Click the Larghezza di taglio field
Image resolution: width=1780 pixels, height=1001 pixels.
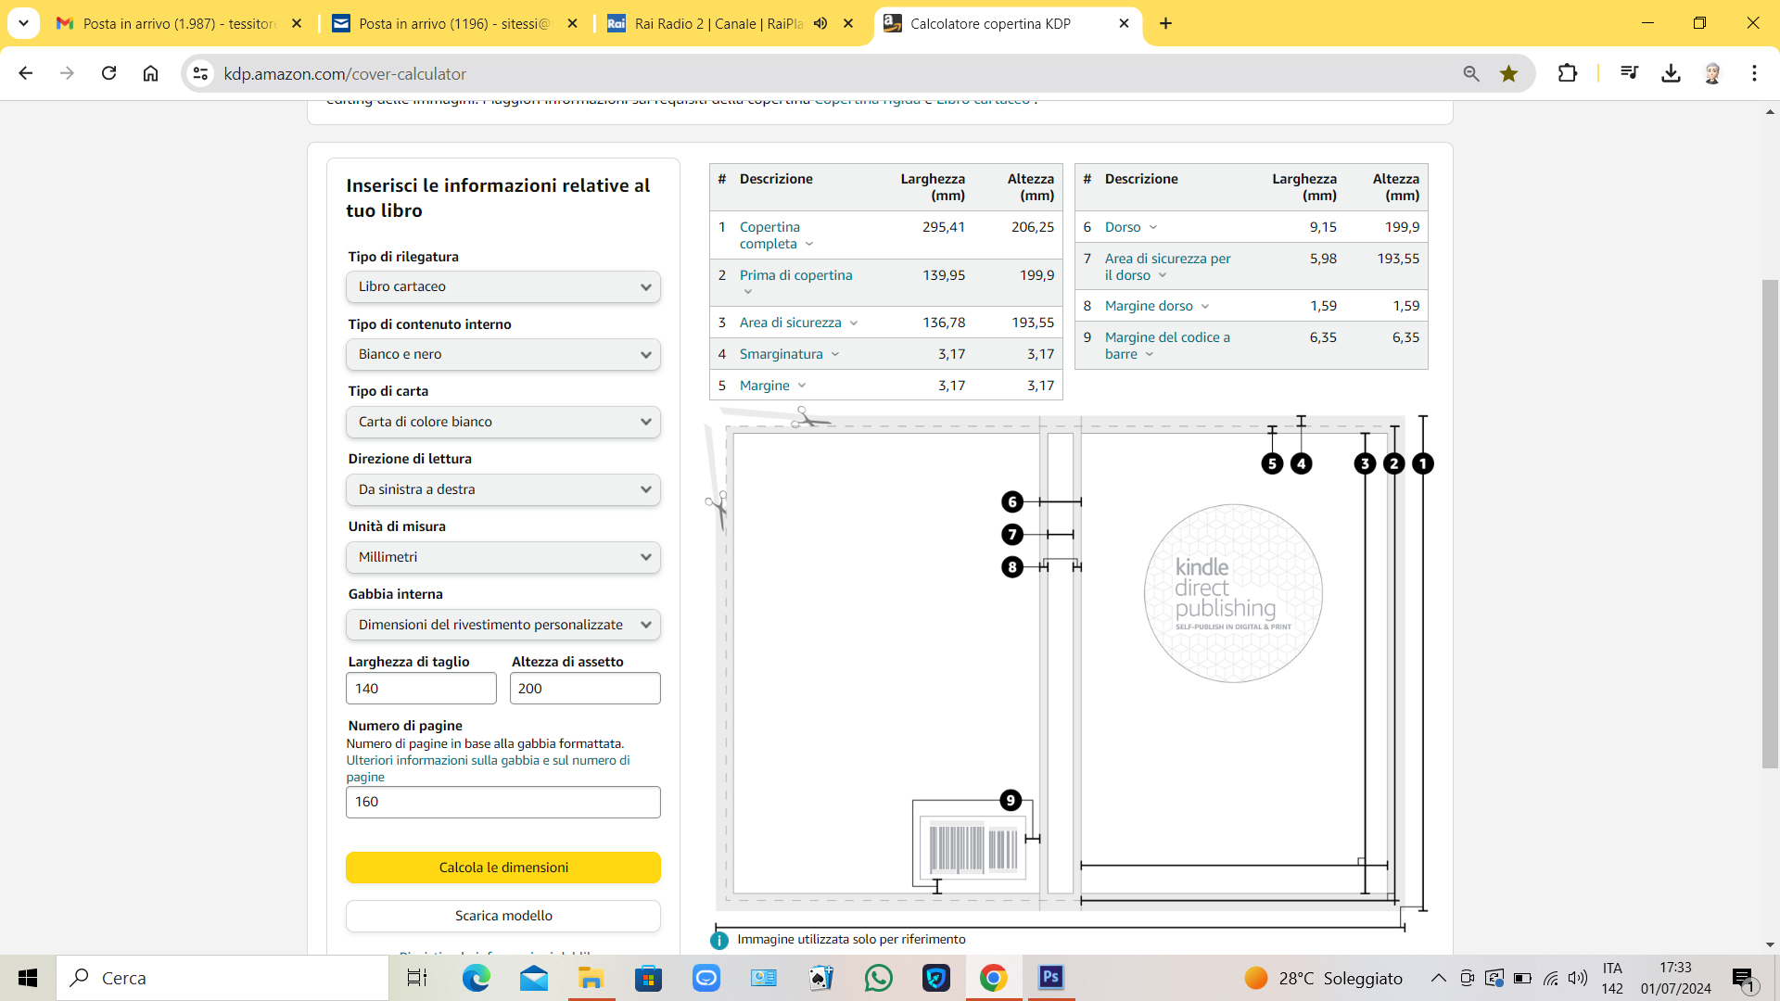click(x=421, y=689)
